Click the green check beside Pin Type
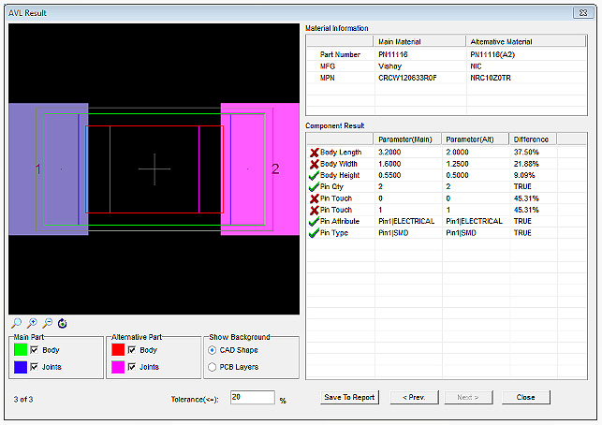 click(314, 232)
